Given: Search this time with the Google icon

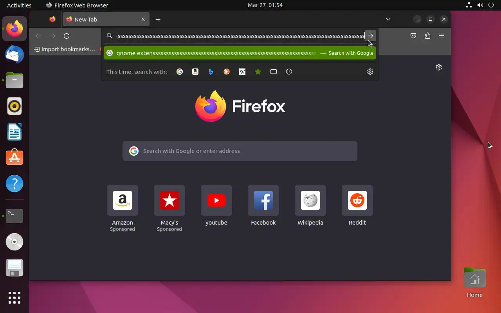Looking at the screenshot, I should click(180, 72).
